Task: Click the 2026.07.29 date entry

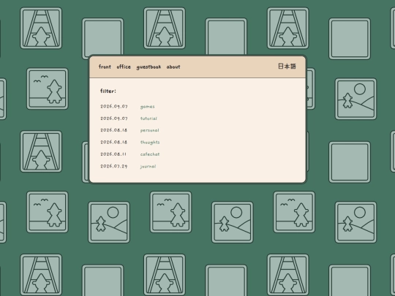Action: (x=113, y=166)
